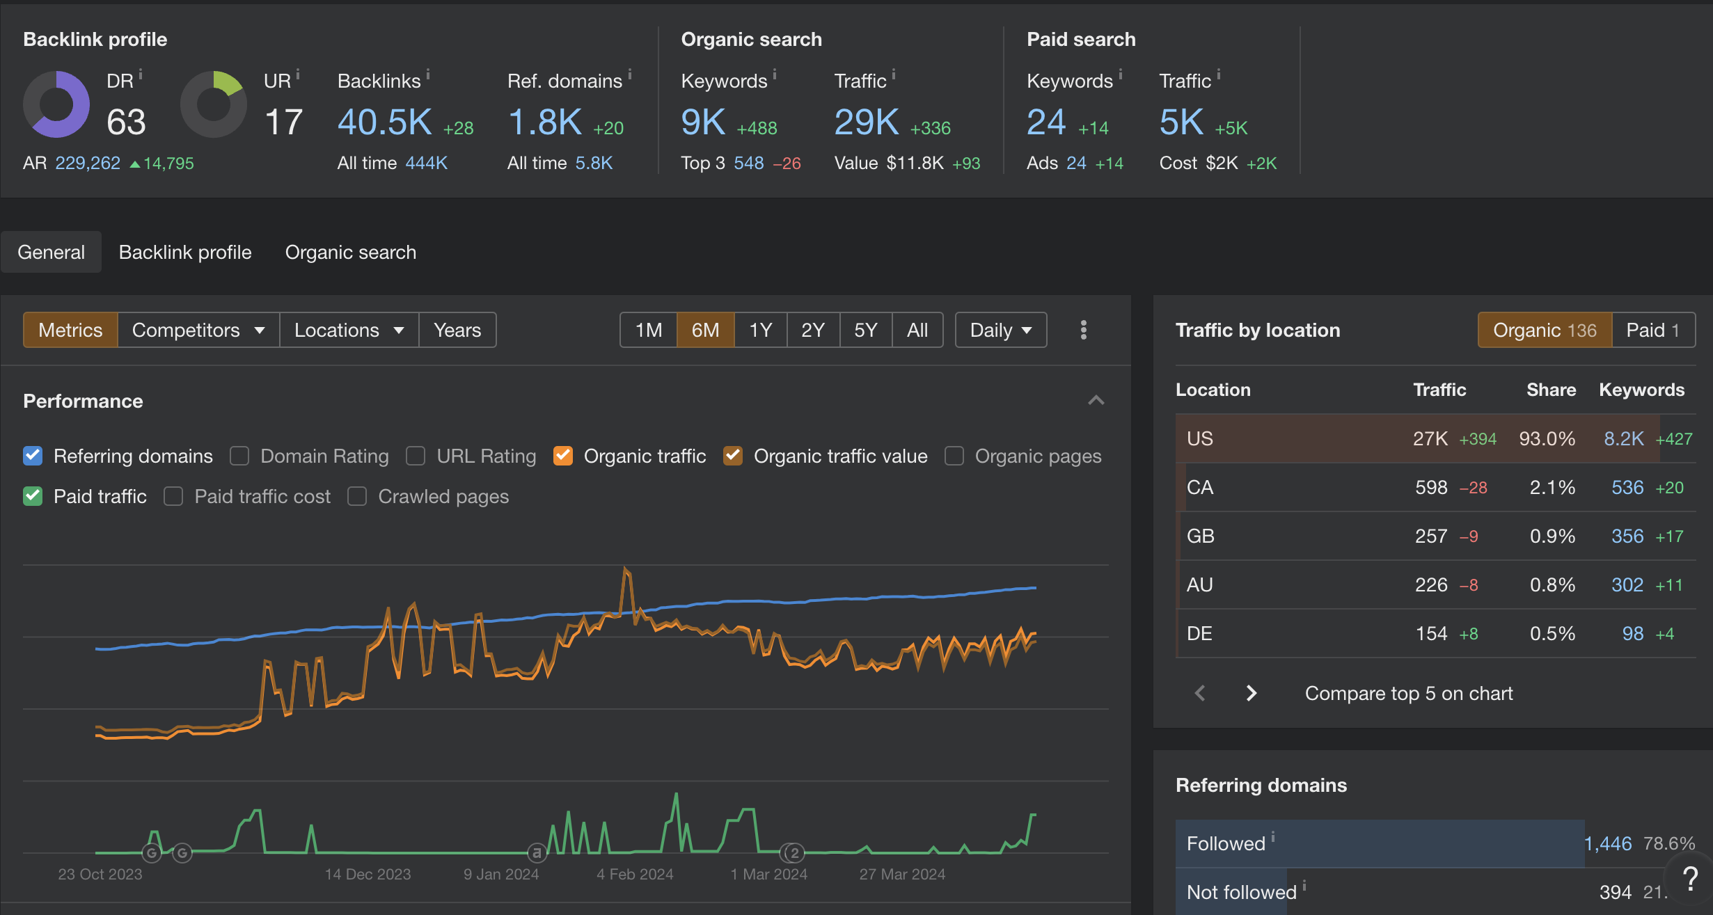Screen dimensions: 1713x915
Task: Click info icon beside Paid search Traffic
Action: click(x=1219, y=73)
